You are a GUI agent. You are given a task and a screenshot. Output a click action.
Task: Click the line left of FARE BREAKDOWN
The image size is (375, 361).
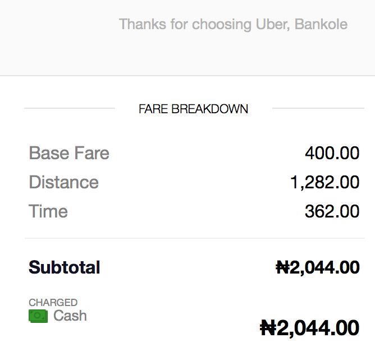70,108
